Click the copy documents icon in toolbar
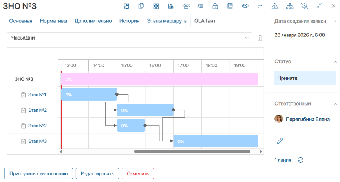Screen dimensions: 340x182 141,6
